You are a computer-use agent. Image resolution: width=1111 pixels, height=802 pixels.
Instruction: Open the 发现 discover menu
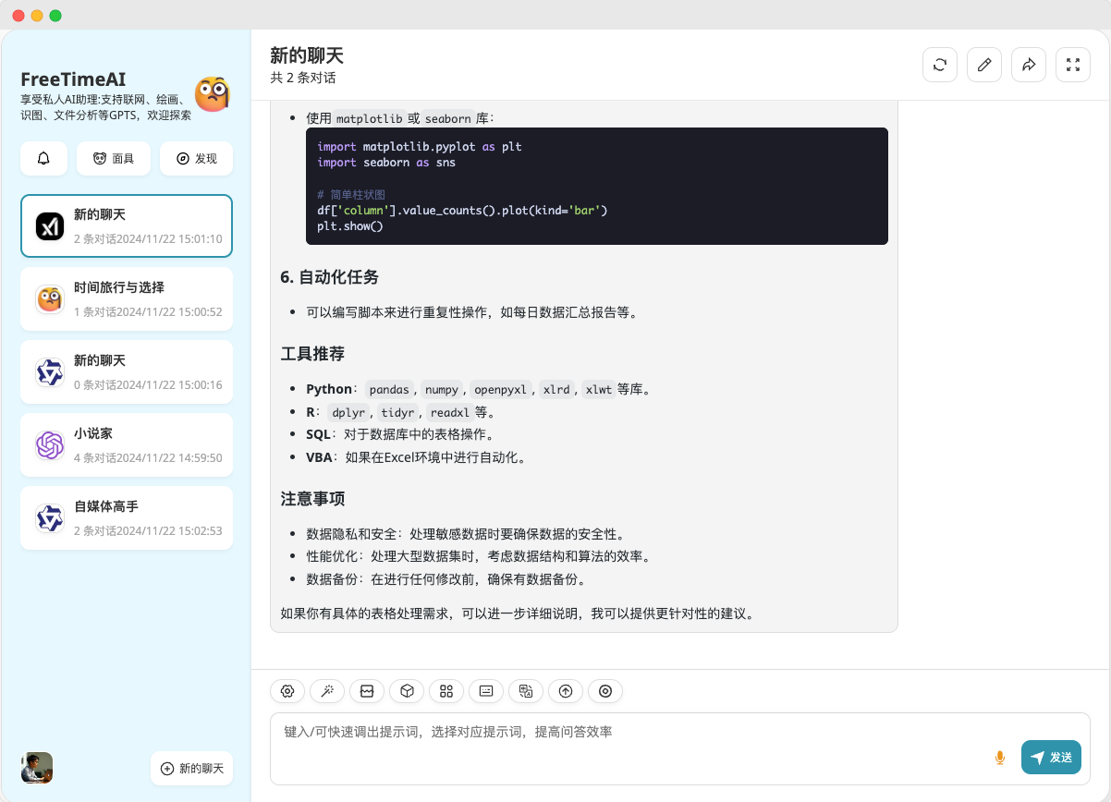pyautogui.click(x=196, y=158)
